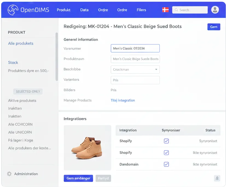Open the Data menu in navbar

click(x=84, y=10)
